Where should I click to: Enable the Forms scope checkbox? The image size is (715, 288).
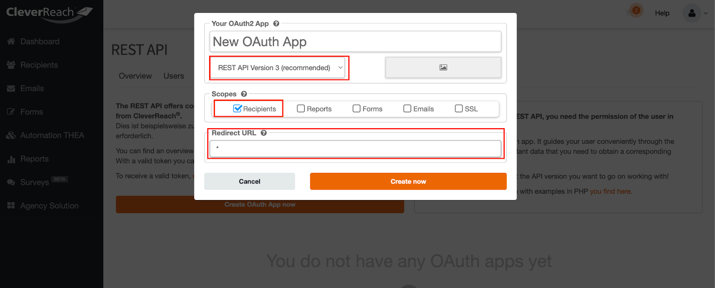tap(357, 109)
